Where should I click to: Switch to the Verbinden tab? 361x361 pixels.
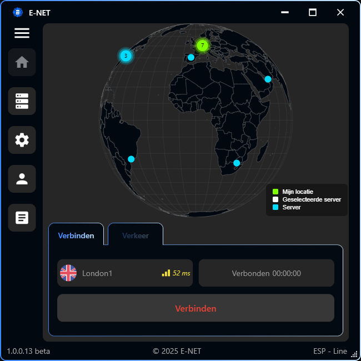76,235
